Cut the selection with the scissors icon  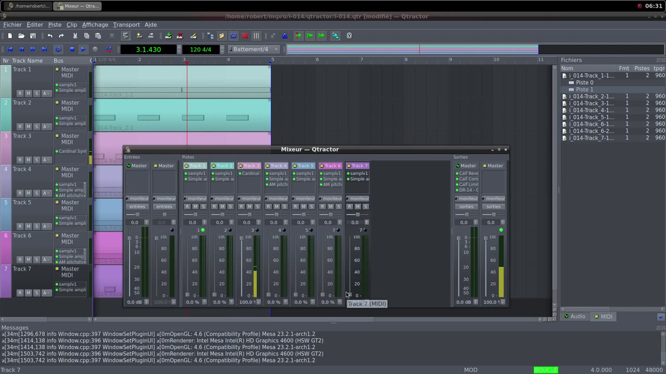point(75,36)
